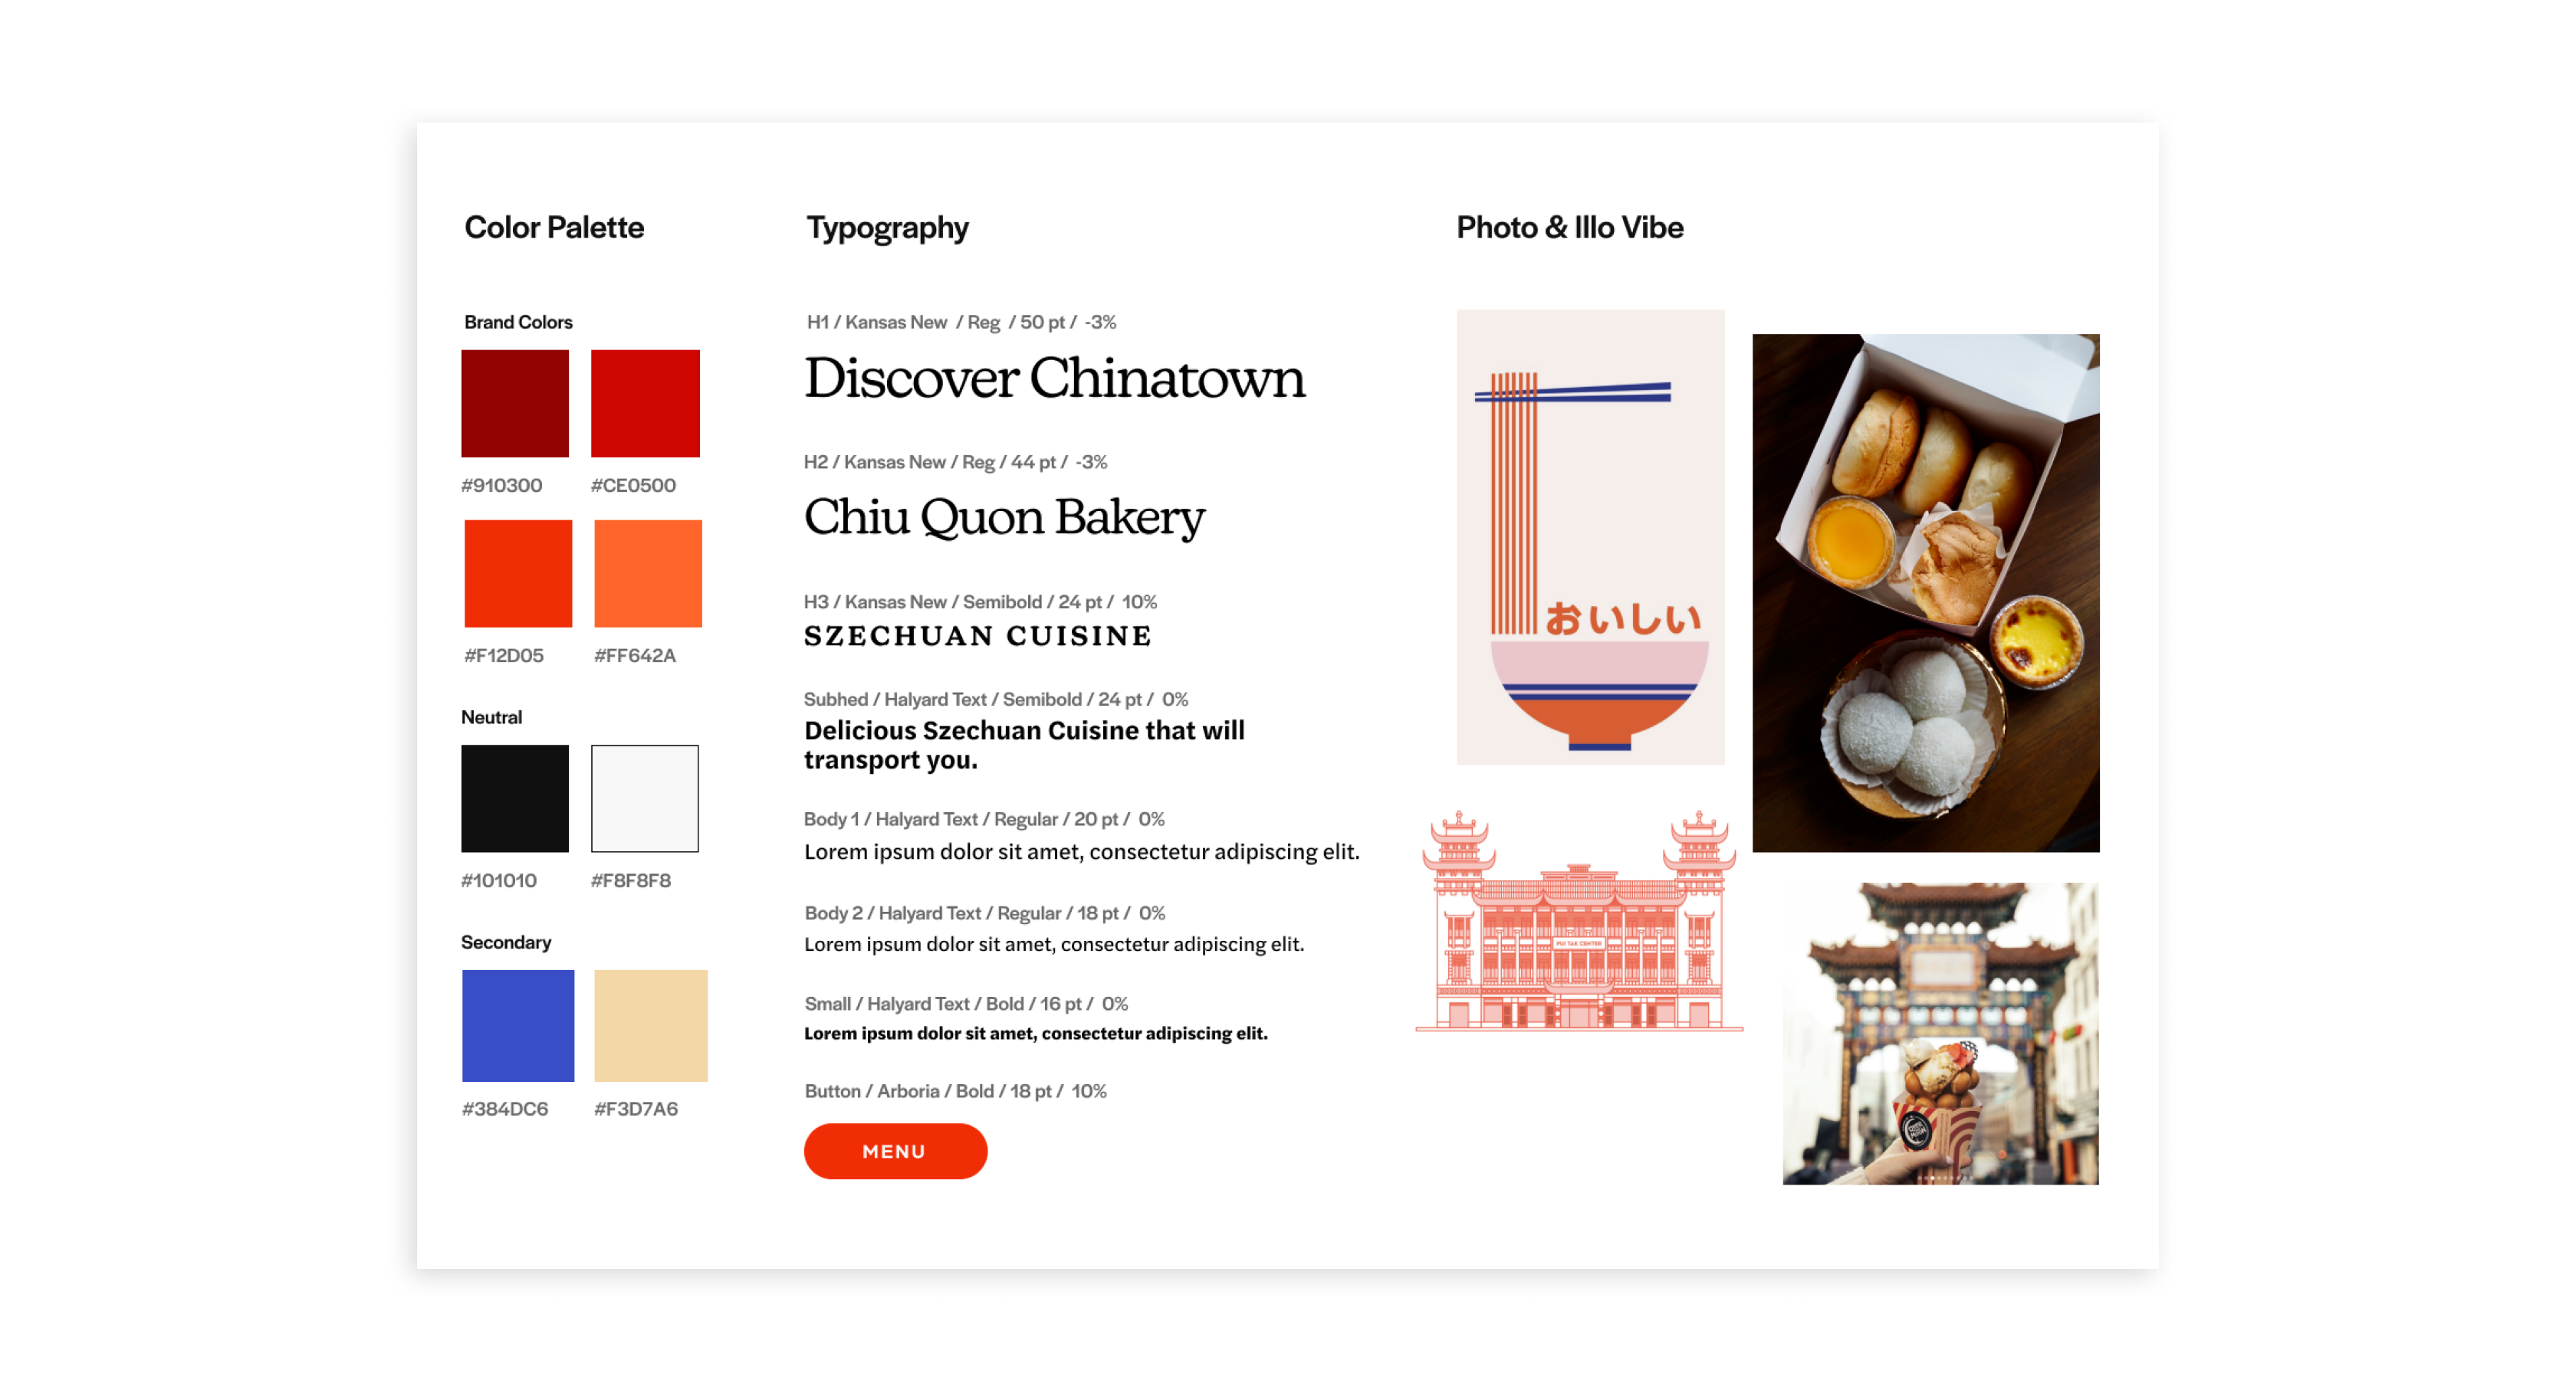This screenshot has width=2576, height=1393.
Task: Click the Chiu Quon Bakery heading
Action: [x=1004, y=518]
